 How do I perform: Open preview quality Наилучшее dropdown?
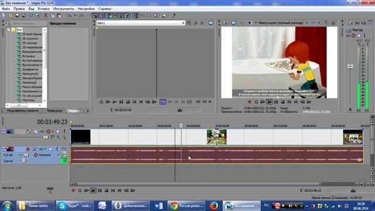(306, 23)
